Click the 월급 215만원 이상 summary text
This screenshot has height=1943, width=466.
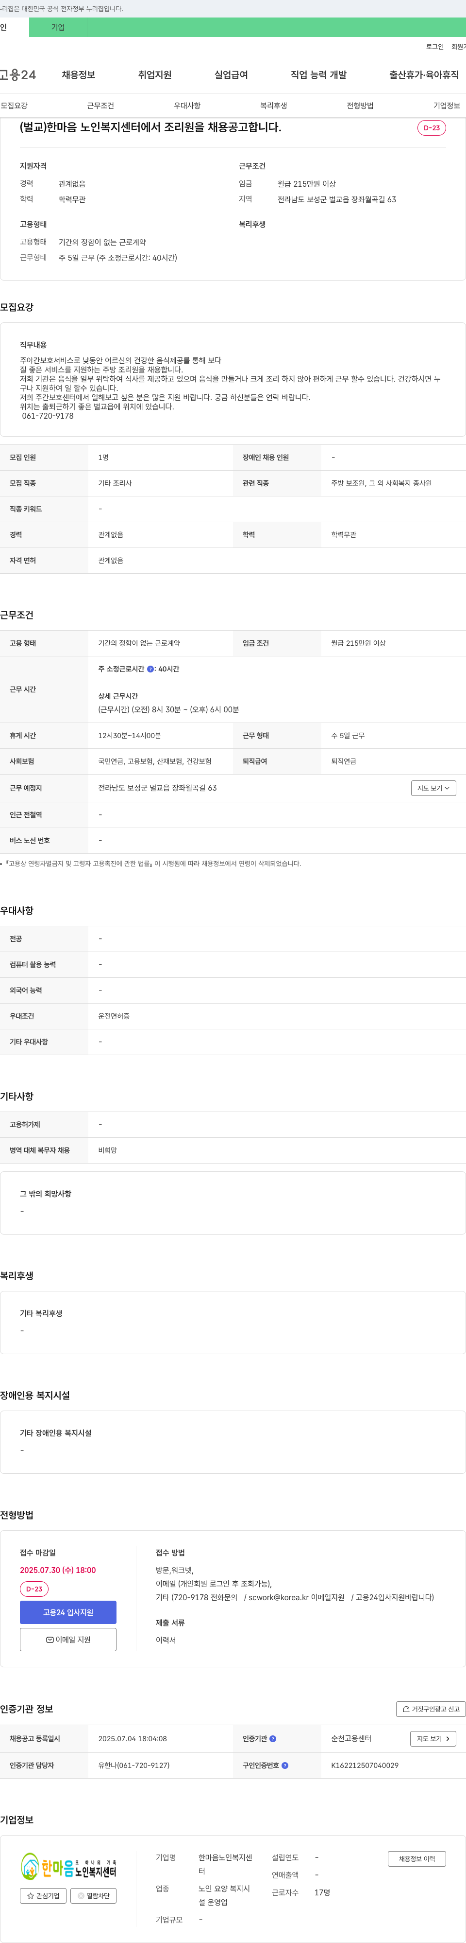(306, 183)
